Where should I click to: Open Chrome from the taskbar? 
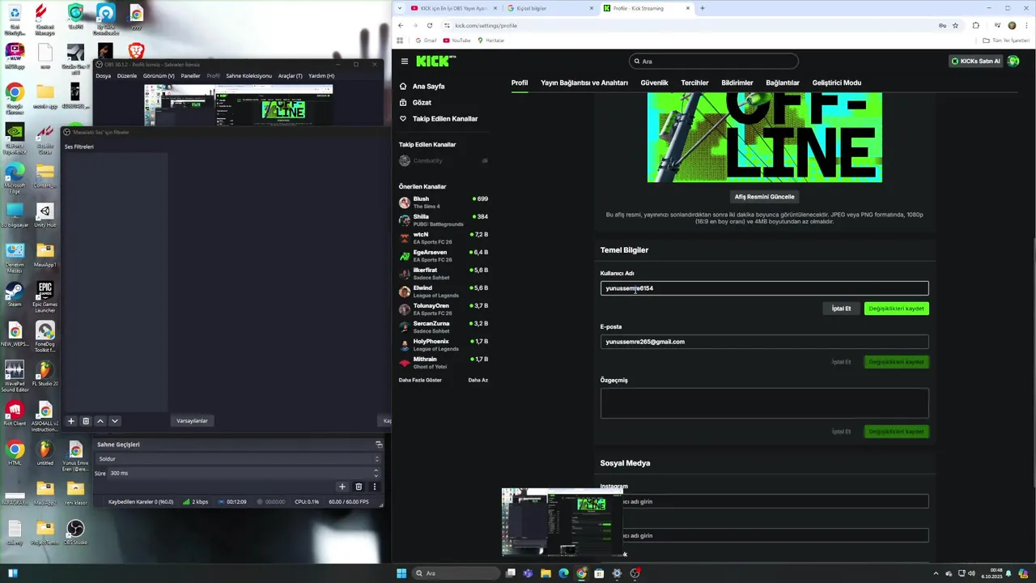pos(581,573)
